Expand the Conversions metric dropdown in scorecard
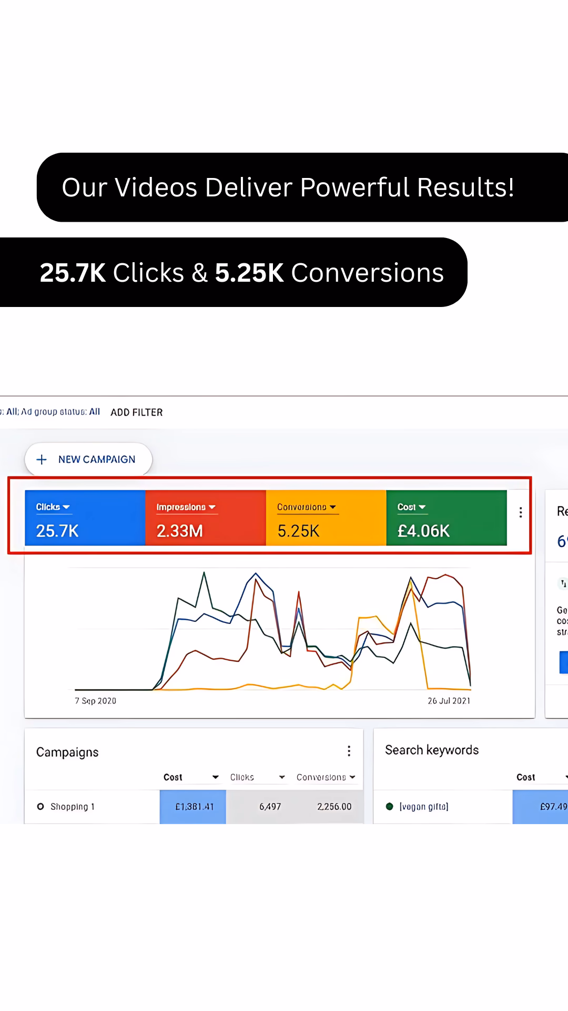 [x=333, y=507]
